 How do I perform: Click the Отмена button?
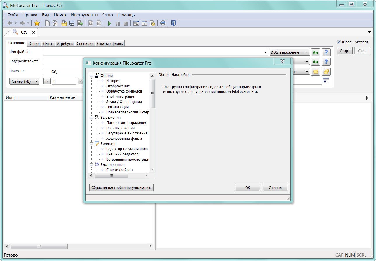coord(275,187)
